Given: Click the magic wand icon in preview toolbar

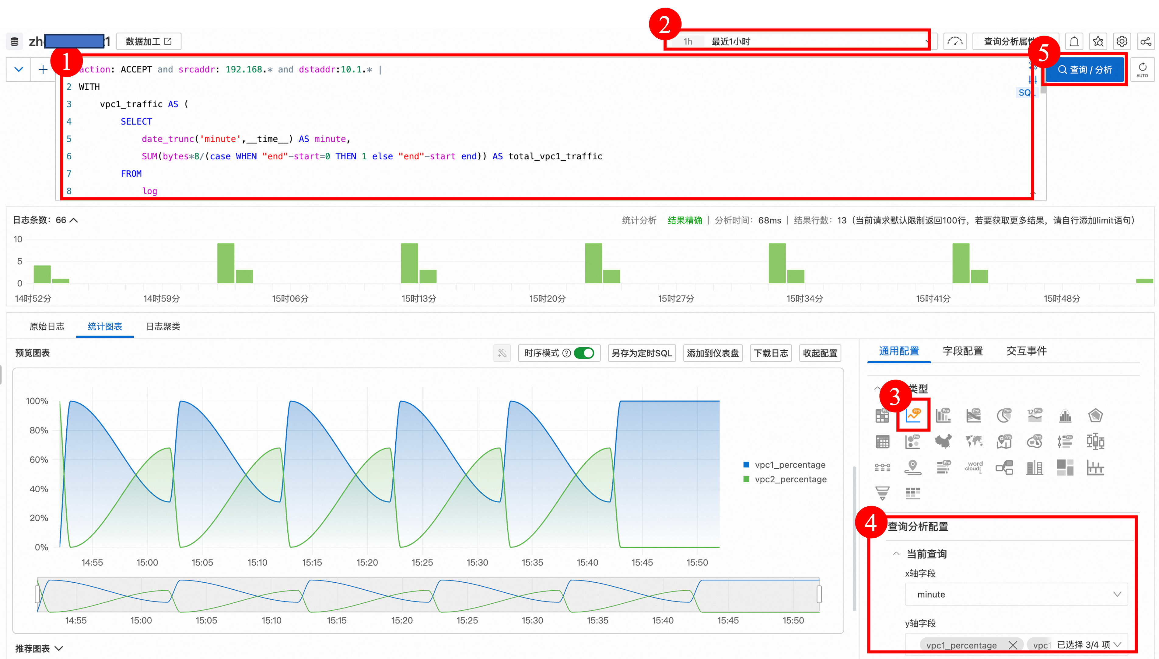Looking at the screenshot, I should pos(502,353).
